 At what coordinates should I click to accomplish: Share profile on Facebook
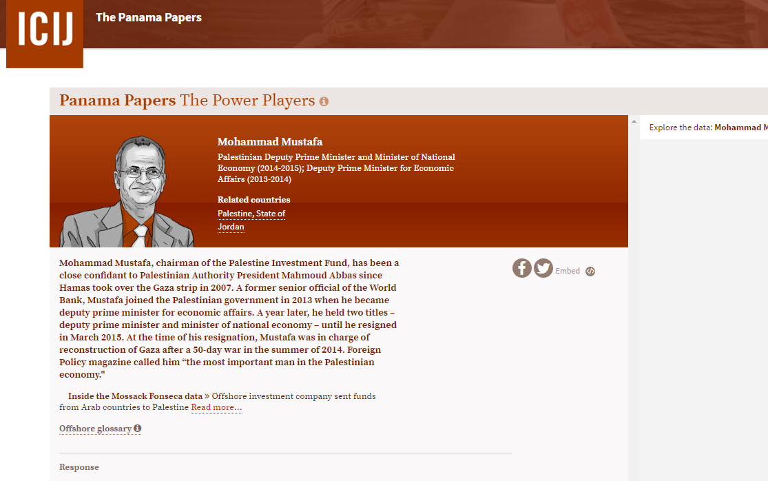click(x=521, y=268)
